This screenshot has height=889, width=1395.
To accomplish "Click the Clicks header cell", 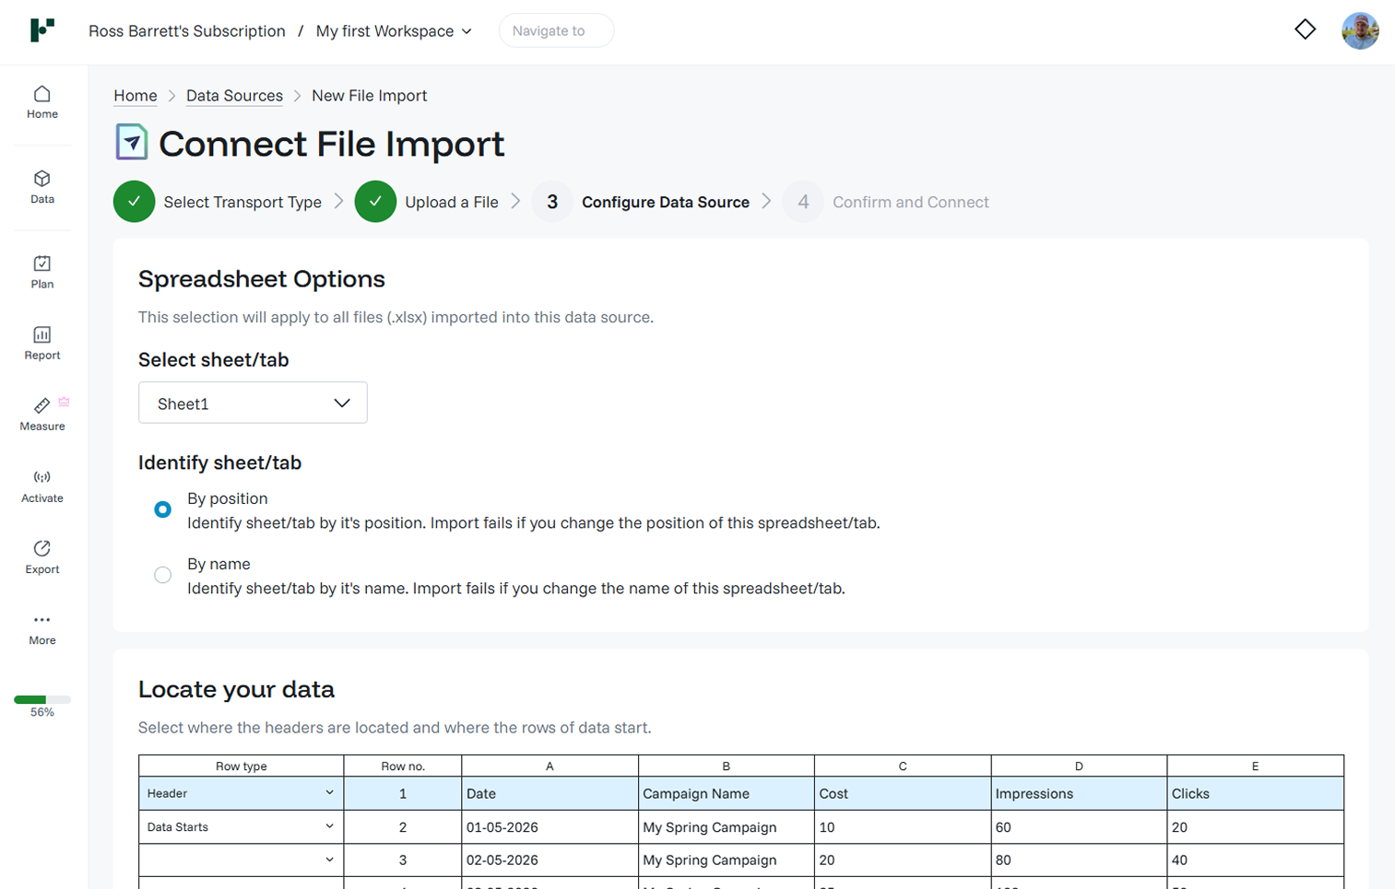I will (1255, 793).
